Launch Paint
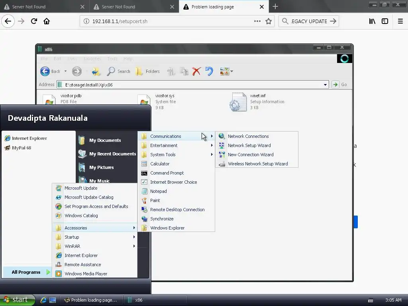The height and width of the screenshot is (306, 408). (177, 200)
